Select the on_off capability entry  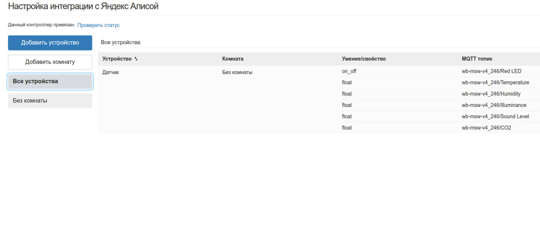click(x=349, y=71)
